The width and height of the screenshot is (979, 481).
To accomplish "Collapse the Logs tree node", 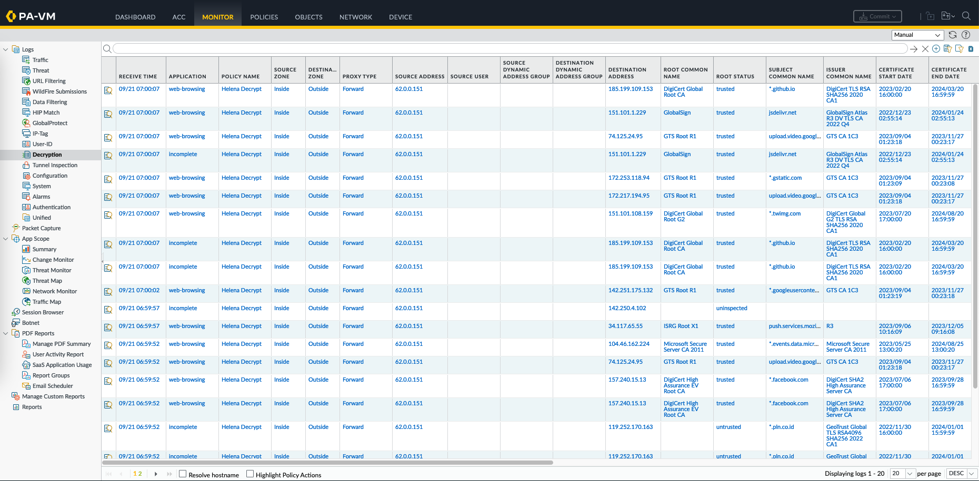I will [x=6, y=49].
